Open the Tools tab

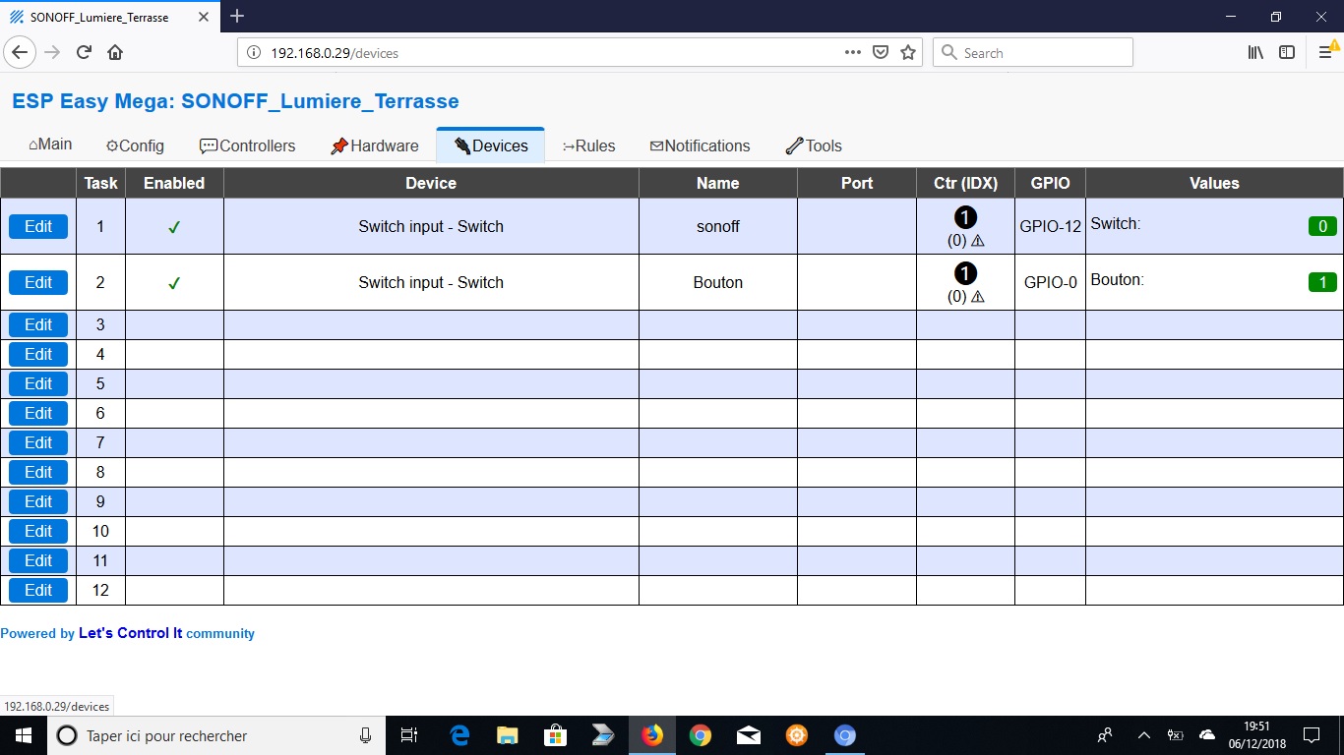tap(814, 145)
